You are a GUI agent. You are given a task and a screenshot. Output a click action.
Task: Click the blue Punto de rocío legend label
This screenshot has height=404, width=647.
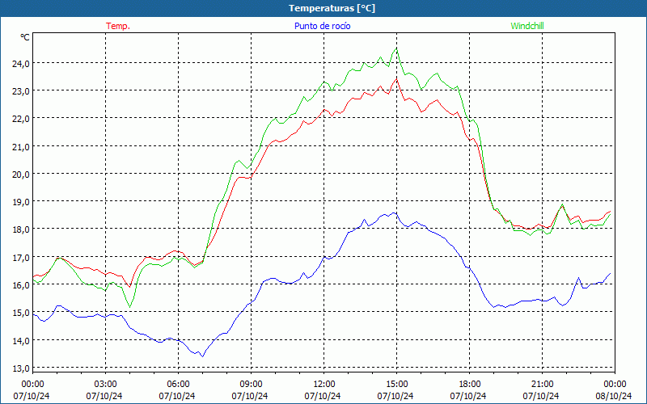(x=322, y=26)
